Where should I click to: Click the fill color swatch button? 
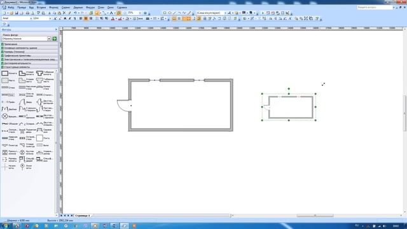pos(127,18)
